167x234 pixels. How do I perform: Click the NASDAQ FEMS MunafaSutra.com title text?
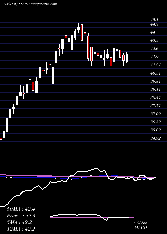30,4
